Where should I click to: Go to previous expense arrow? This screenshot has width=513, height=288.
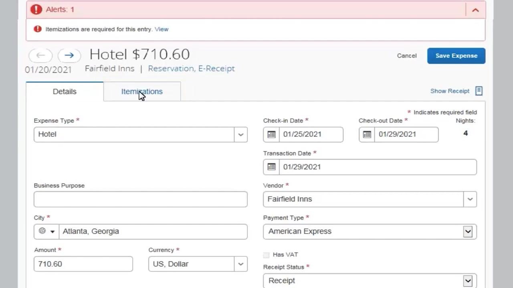[x=40, y=55]
